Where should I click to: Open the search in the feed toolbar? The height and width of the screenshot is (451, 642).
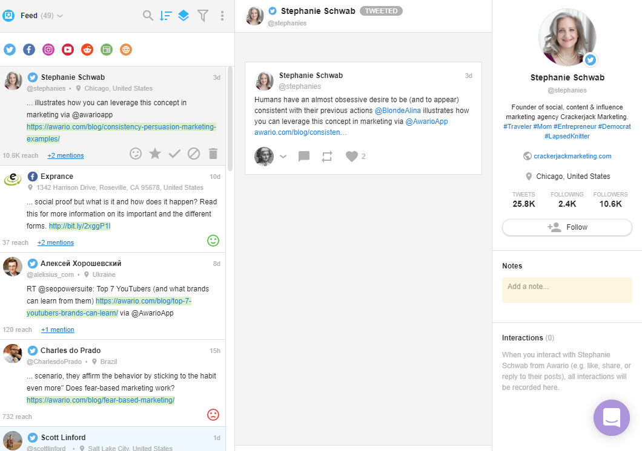click(x=148, y=16)
